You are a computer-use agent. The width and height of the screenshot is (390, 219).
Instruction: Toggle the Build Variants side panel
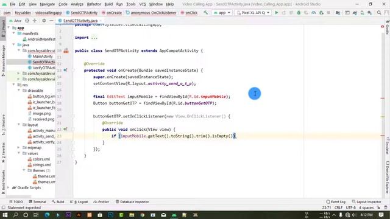[3, 182]
